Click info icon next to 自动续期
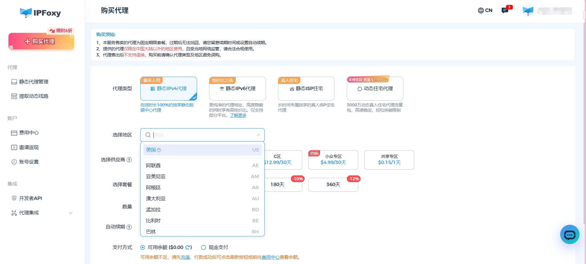 [129, 227]
